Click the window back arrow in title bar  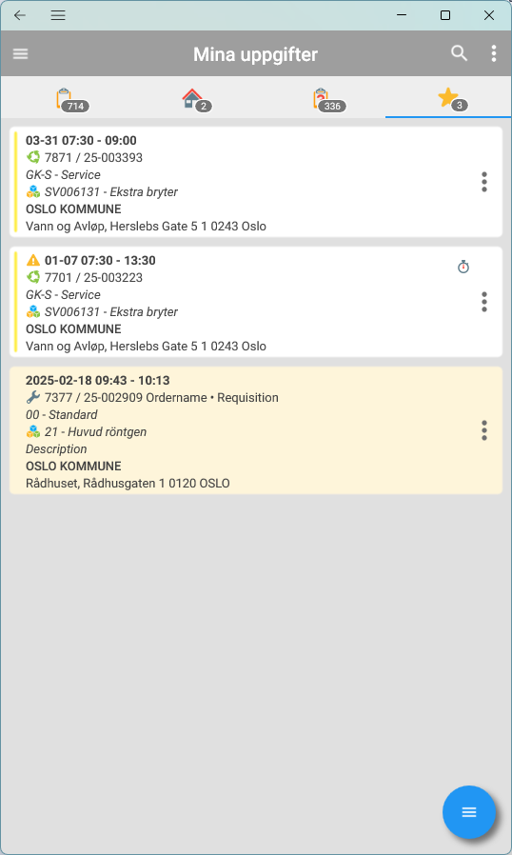[x=20, y=15]
